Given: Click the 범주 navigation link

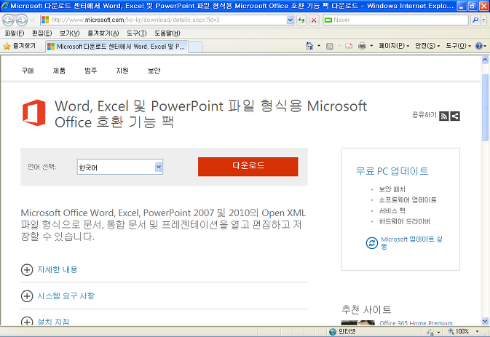Looking at the screenshot, I should (90, 71).
